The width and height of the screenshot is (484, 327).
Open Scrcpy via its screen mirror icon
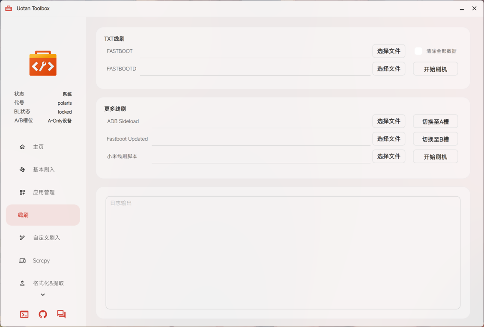click(22, 260)
